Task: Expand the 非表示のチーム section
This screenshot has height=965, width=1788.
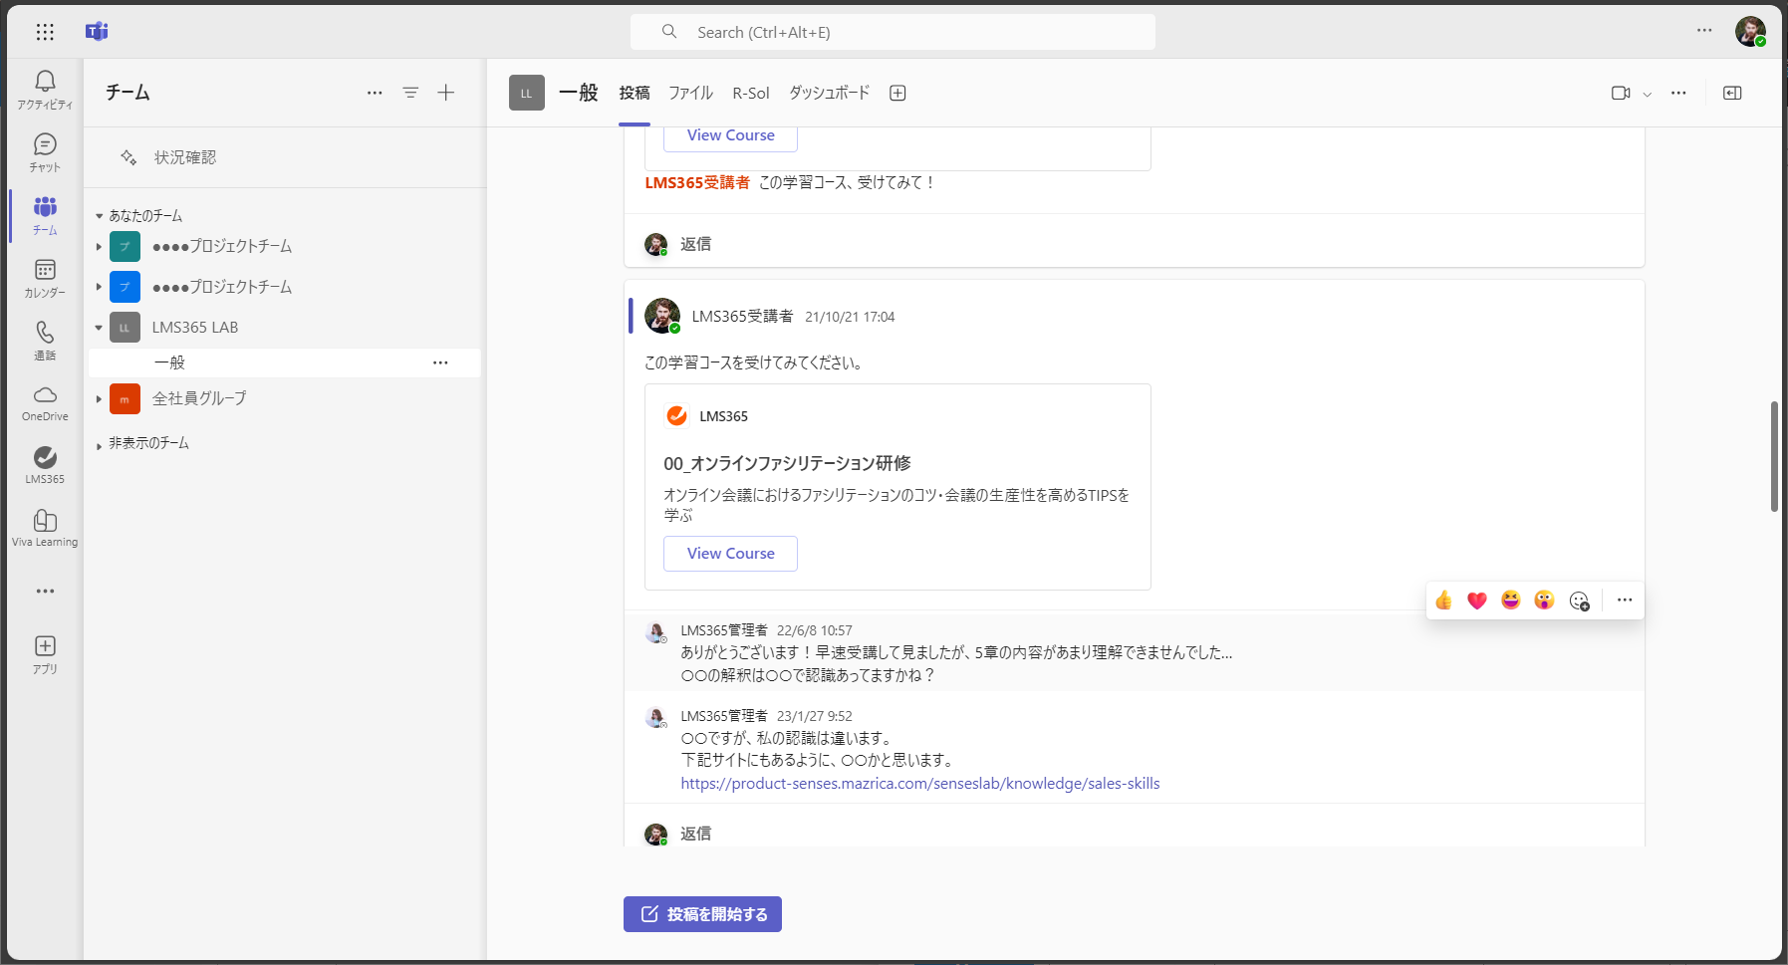Action: click(x=99, y=445)
